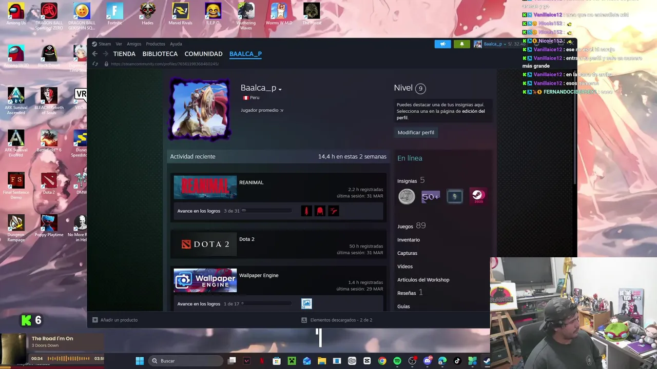Open Discord from the taskbar
Screen dimensions: 657x369
(427, 361)
